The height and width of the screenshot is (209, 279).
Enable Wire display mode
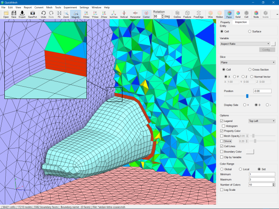pyautogui.click(x=210, y=14)
